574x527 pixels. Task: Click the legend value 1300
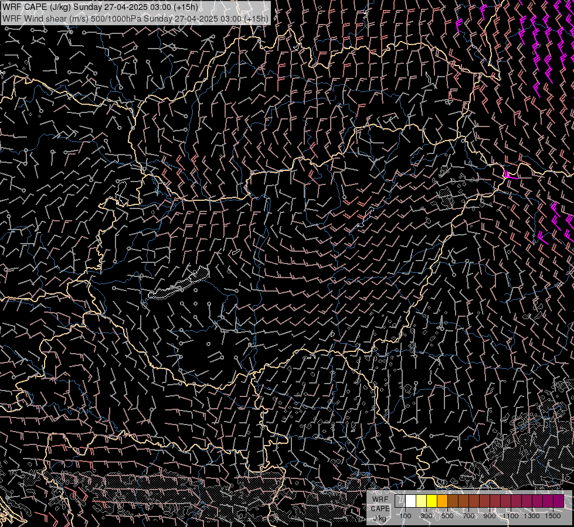(x=532, y=516)
